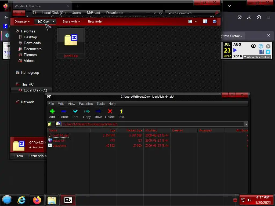Click the Wayback Machine next capture arrow
The height and width of the screenshot is (206, 275).
click(x=235, y=50)
